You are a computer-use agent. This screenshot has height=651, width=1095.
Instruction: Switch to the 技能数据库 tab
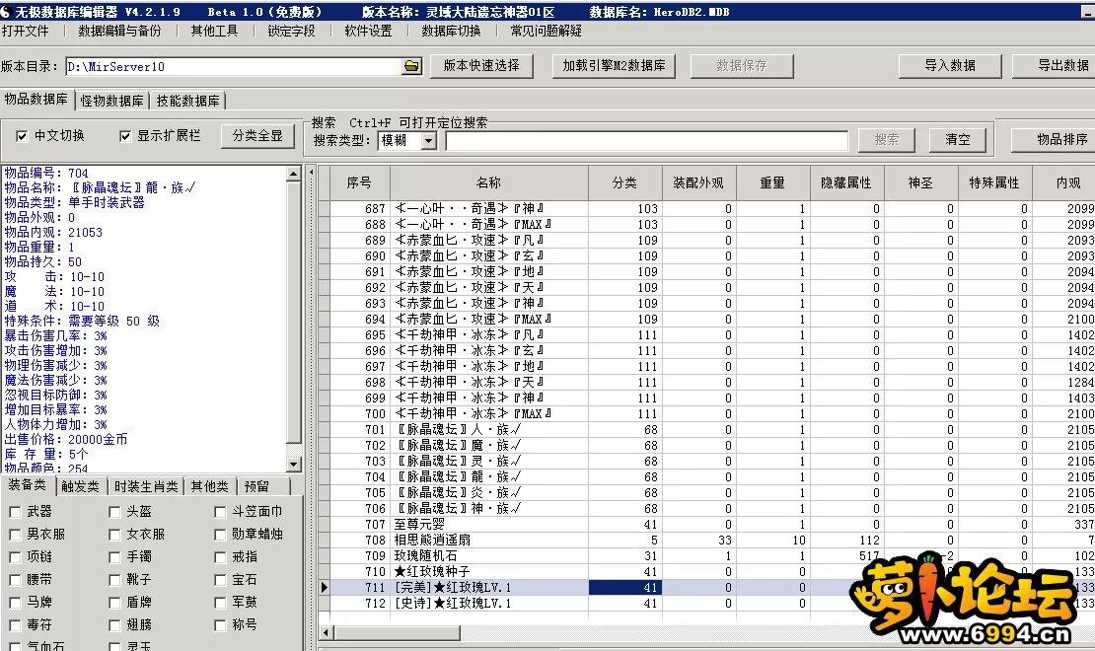[x=187, y=102]
